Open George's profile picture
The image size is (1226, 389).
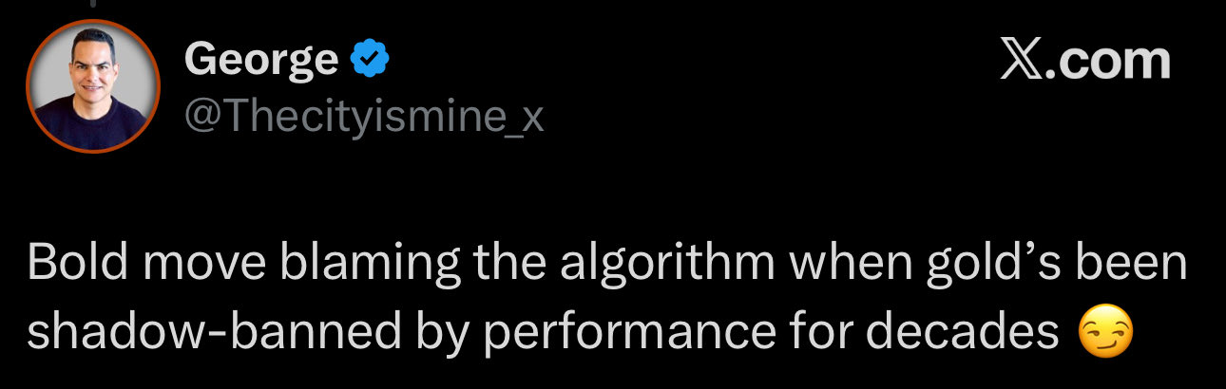tap(92, 85)
